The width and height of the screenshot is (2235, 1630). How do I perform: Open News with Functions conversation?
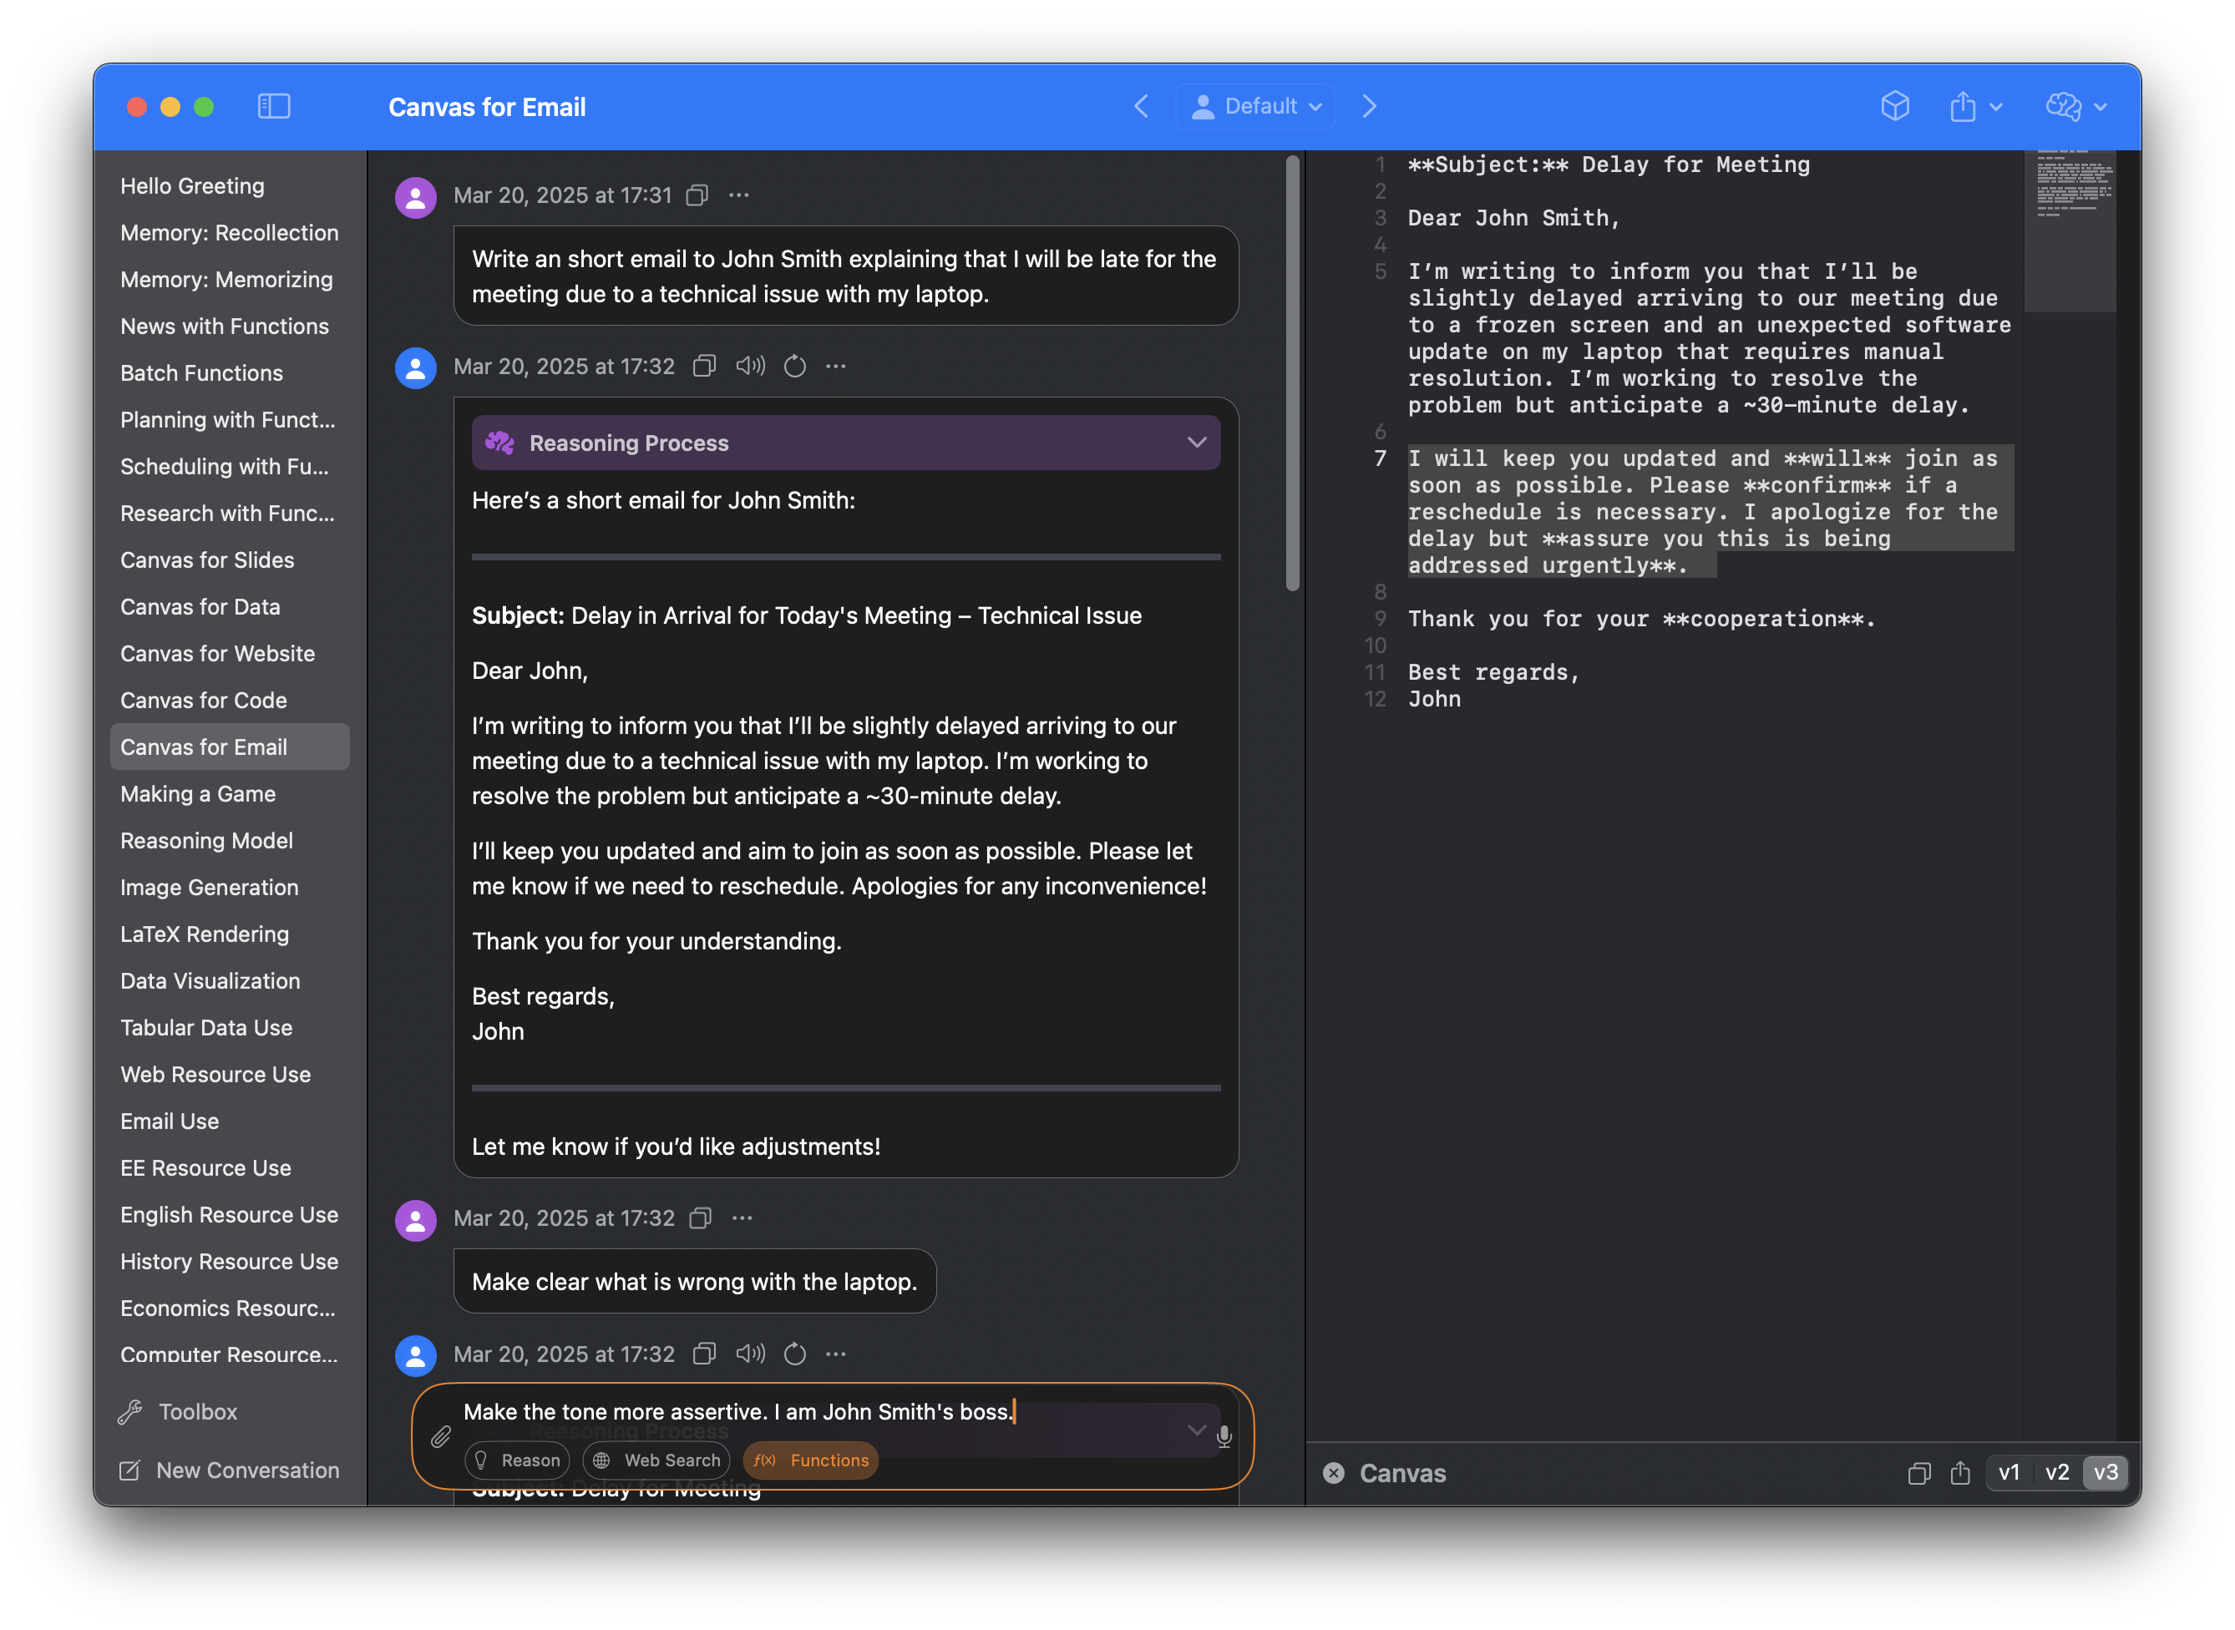pyautogui.click(x=230, y=327)
